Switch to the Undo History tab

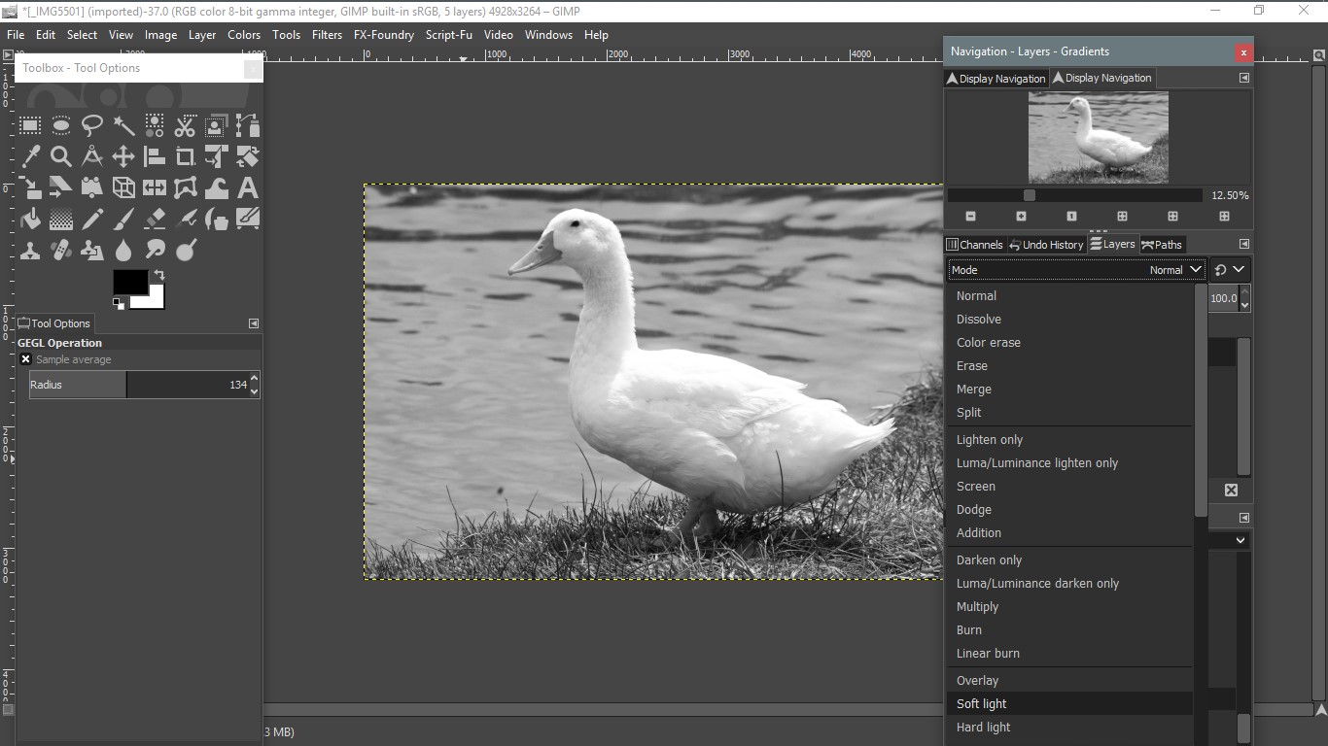[x=1046, y=244]
